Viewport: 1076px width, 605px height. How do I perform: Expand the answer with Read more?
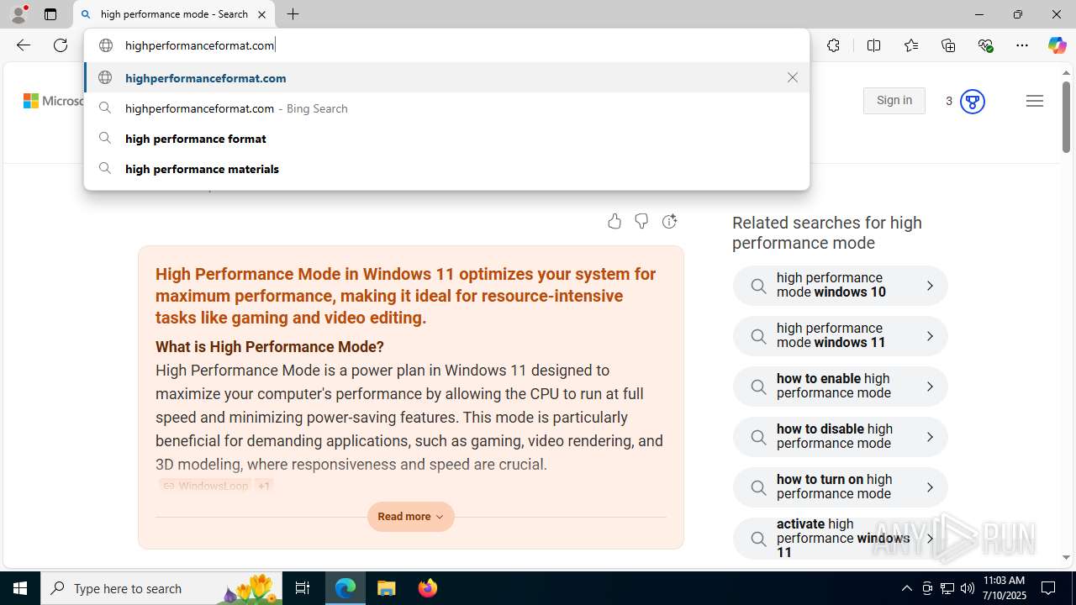click(410, 517)
